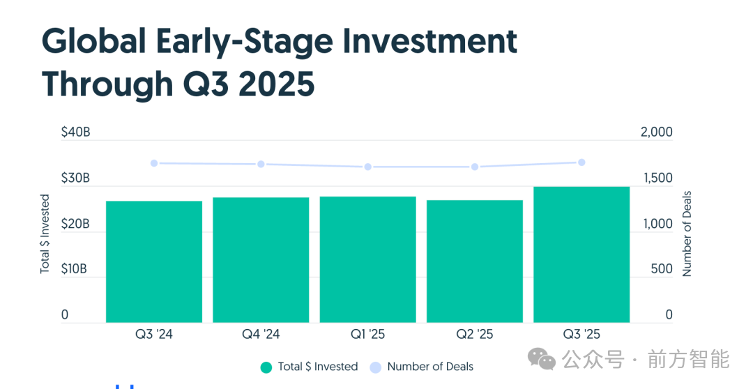This screenshot has width=753, height=389.
Task: Click Q2 '25 deal count line marker
Action: 475,167
